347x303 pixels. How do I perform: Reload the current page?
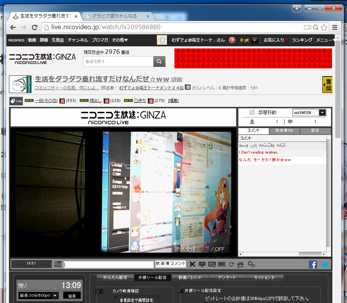click(34, 27)
